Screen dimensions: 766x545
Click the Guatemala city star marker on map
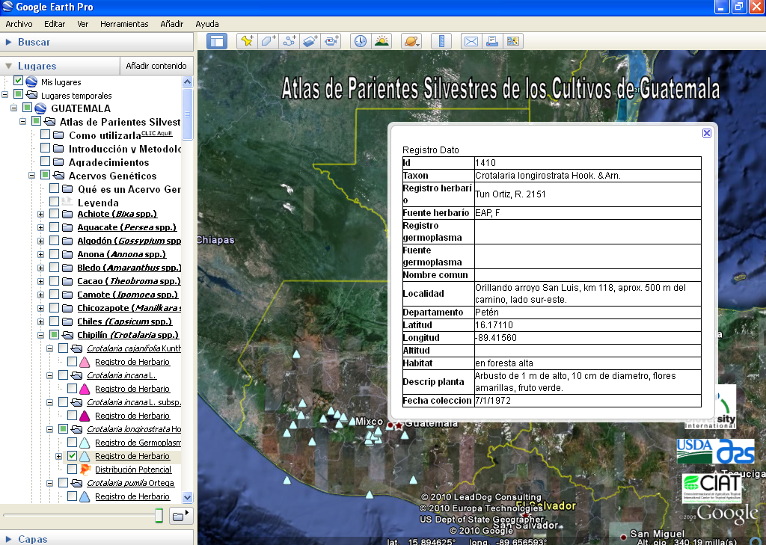[399, 425]
